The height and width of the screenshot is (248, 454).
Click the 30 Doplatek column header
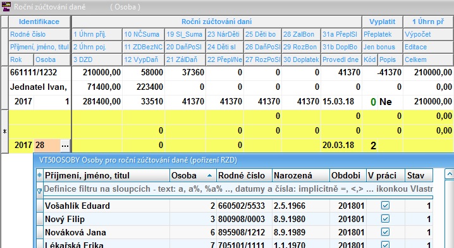(x=301, y=59)
